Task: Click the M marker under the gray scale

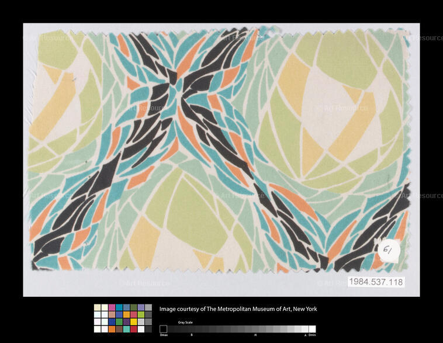Action: pyautogui.click(x=255, y=335)
